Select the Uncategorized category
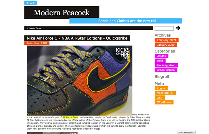Viewport: 209px width, 134px height. pos(166,65)
